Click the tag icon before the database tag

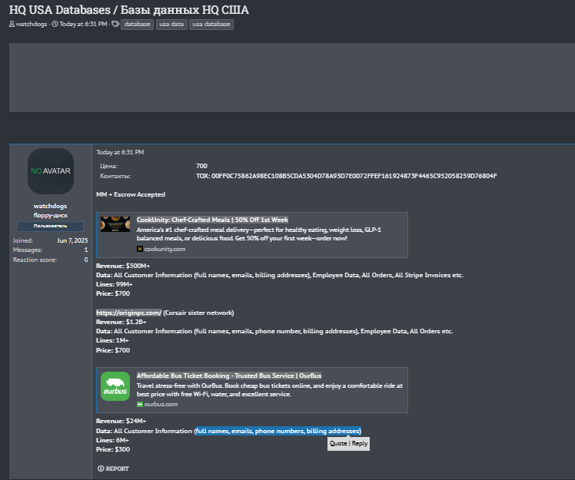[115, 25]
